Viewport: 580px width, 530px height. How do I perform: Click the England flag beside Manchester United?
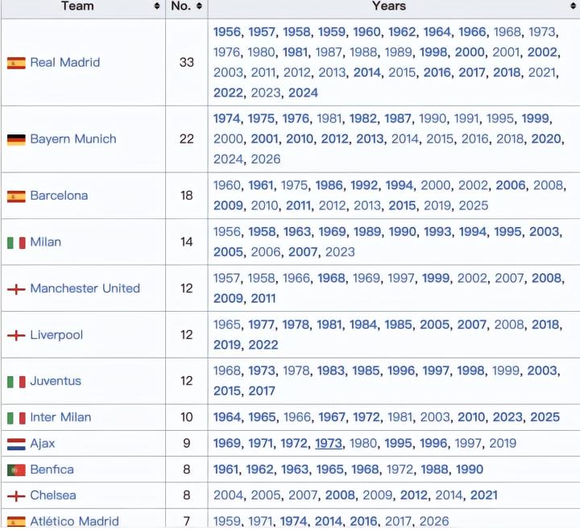[x=16, y=289]
